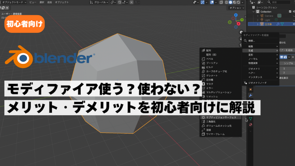
Task: Open the ビュー menu in header
Action: 33,2
